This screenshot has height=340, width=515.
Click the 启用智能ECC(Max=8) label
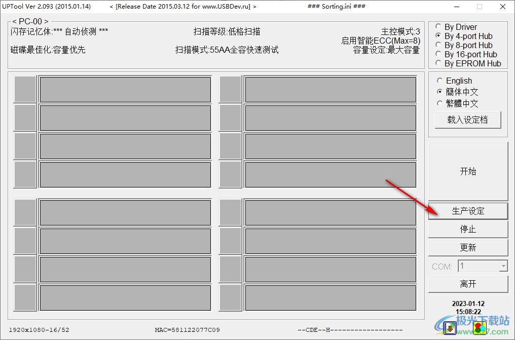tap(381, 41)
